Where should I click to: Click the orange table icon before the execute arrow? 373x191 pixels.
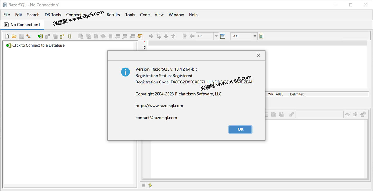[x=140, y=36]
